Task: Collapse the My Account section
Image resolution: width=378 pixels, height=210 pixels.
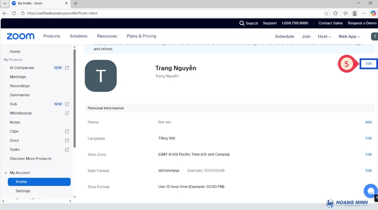Action: tap(6, 173)
